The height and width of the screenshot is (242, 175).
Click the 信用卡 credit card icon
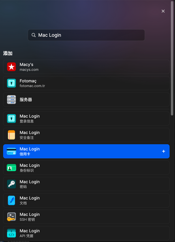pos(11,151)
